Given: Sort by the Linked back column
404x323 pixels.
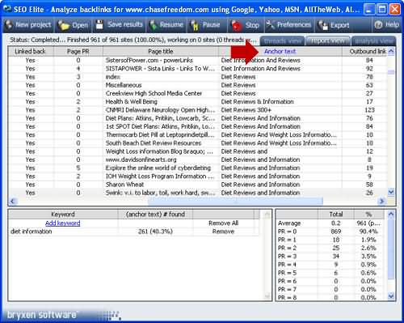Looking at the screenshot, I should point(30,51).
